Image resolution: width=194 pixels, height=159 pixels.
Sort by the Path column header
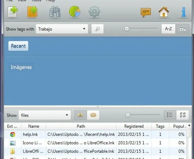81,126
